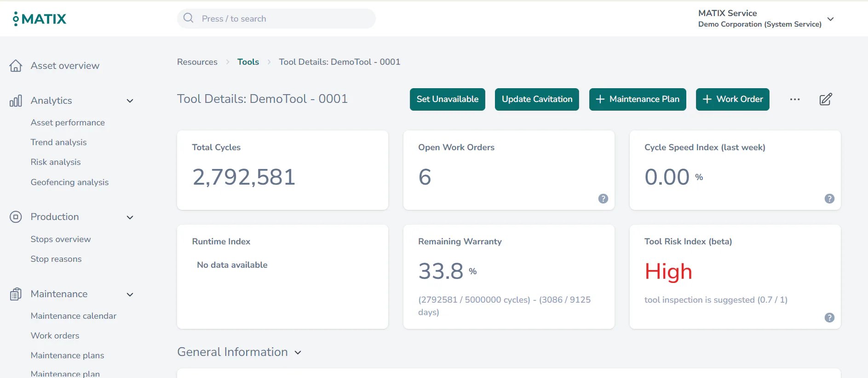Collapse the Production menu section

click(x=130, y=217)
